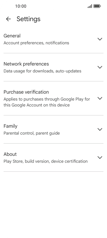Select the Purchase verification heading
Image resolution: width=107 pixels, height=238 pixels.
26,92
